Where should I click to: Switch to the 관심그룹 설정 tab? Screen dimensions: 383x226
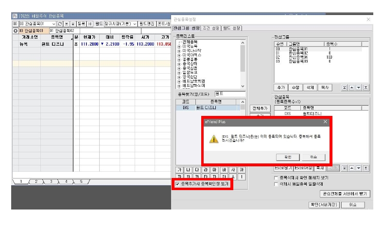(x=187, y=28)
